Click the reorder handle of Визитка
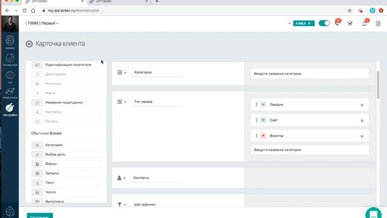Image resolution: width=387 pixels, height=218 pixels. [256, 136]
